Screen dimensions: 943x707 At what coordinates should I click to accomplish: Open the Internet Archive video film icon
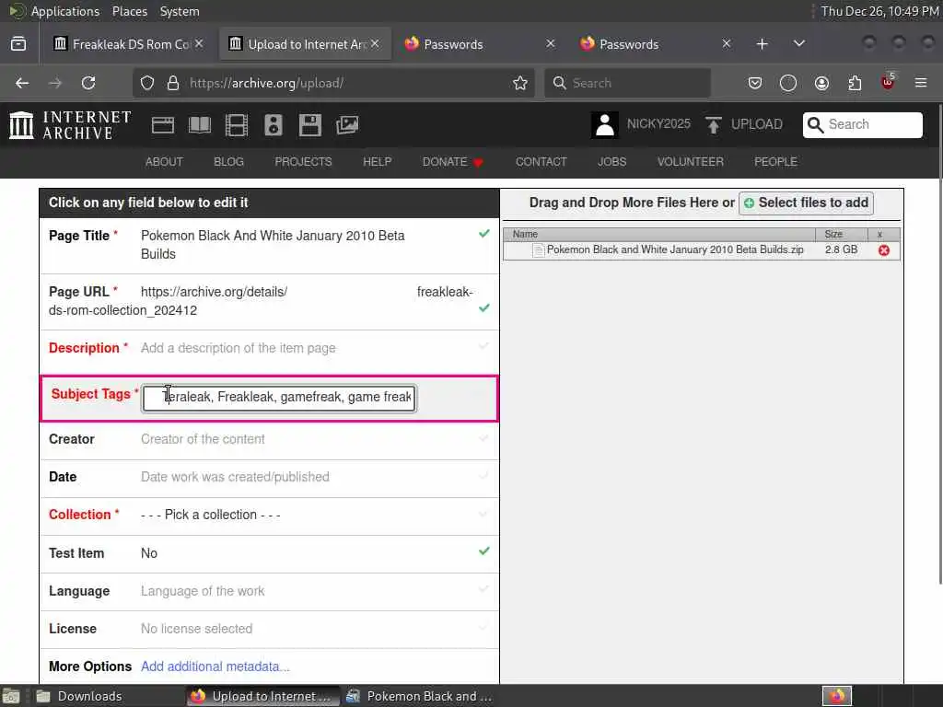[x=237, y=125]
